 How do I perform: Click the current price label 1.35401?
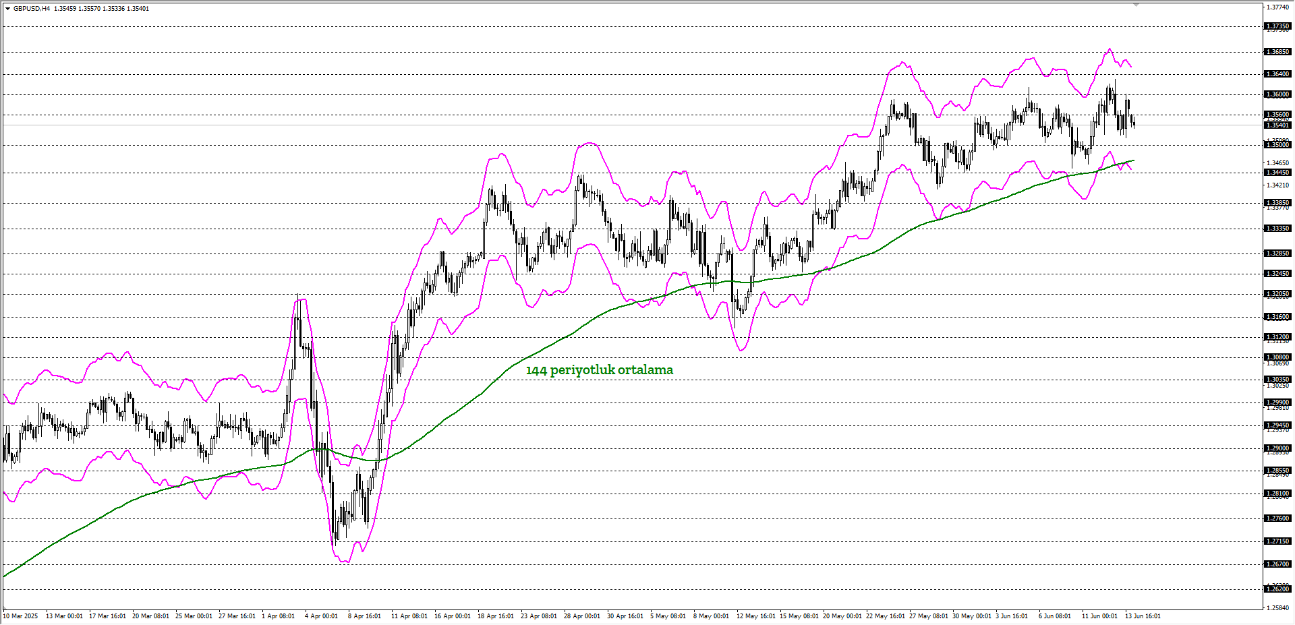[x=1277, y=125]
